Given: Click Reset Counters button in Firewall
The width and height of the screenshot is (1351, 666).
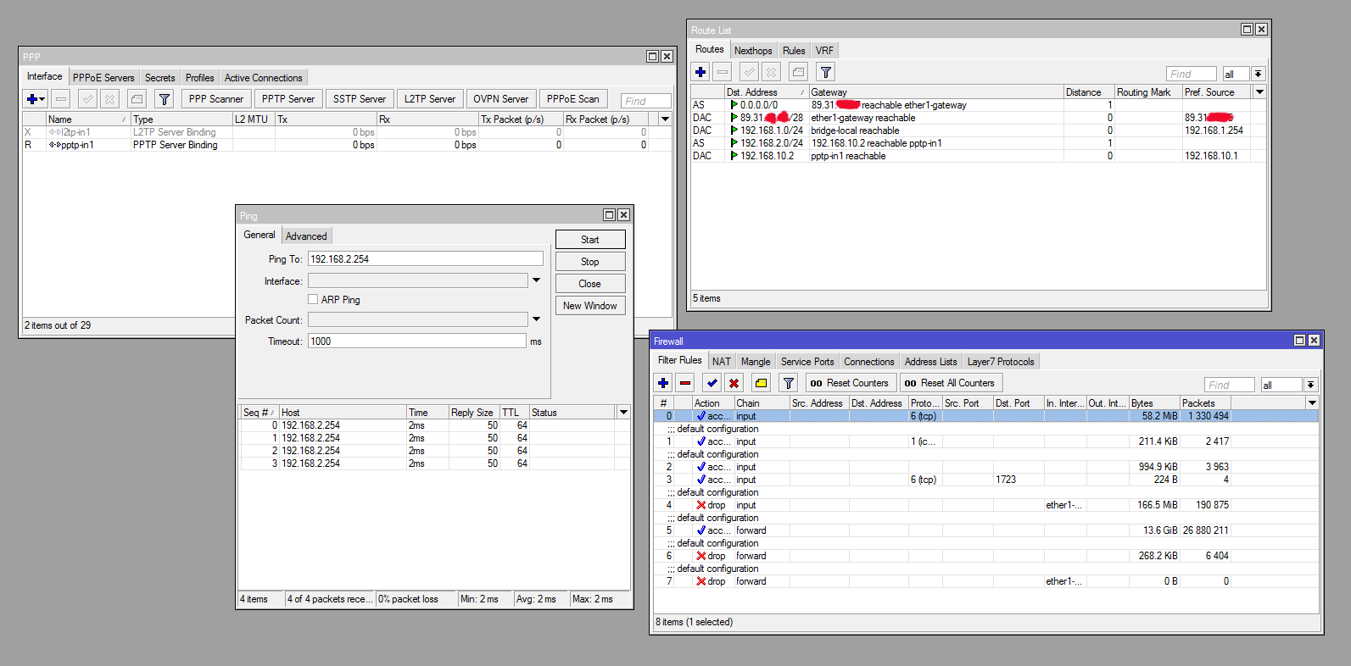Looking at the screenshot, I should click(851, 383).
